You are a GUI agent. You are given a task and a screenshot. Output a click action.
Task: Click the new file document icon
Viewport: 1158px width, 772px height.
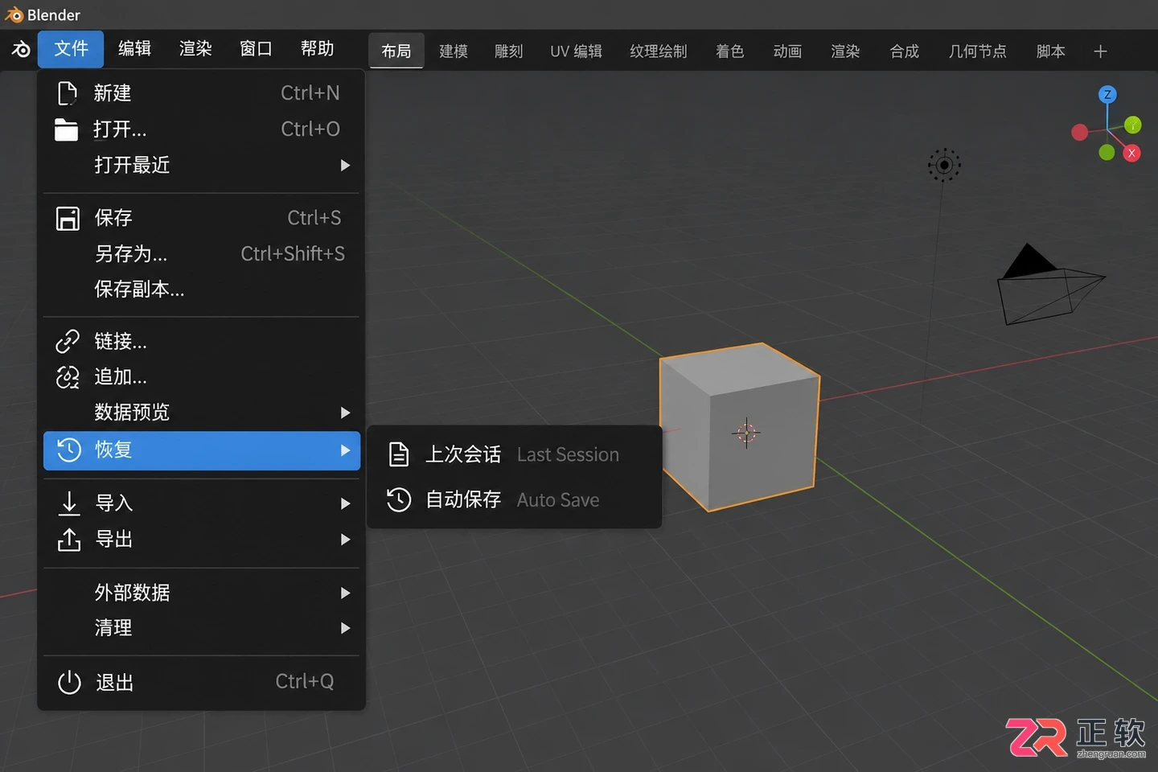pyautogui.click(x=68, y=93)
